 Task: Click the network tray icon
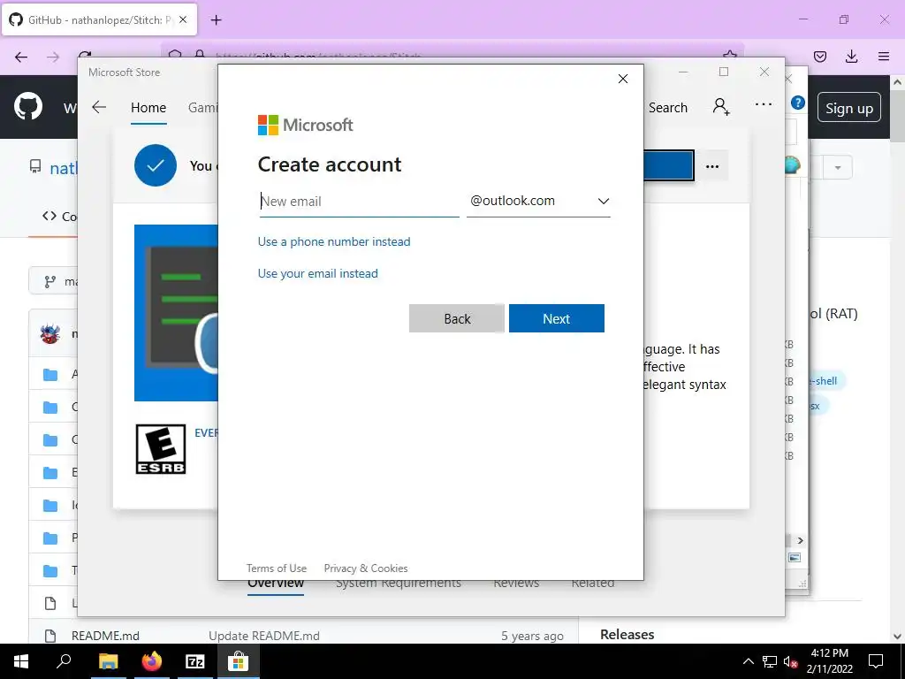(770, 661)
